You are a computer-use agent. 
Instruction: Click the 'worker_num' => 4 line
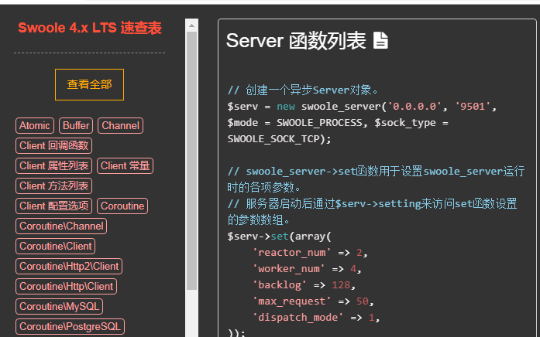pos(307,269)
